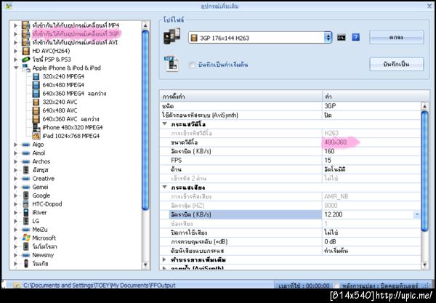Click the black command console icon
The height and width of the screenshot is (303, 436).
pyautogui.click(x=342, y=37)
